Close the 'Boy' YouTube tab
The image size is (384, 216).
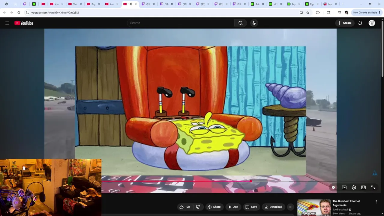99,4
